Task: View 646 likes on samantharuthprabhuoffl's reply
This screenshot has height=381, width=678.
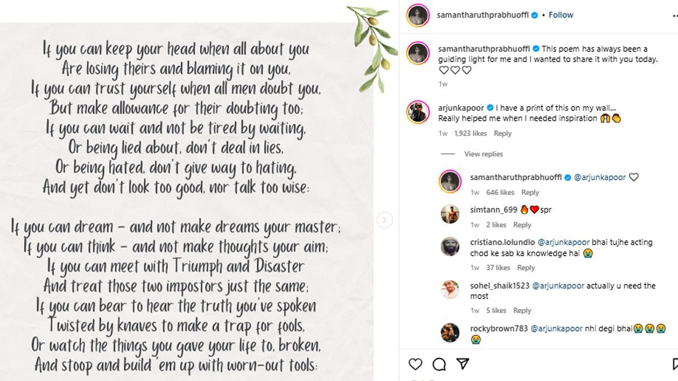Action: pyautogui.click(x=500, y=192)
